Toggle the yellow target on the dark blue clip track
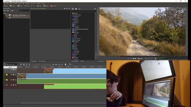This screenshot has width=191, height=107. [7, 75]
